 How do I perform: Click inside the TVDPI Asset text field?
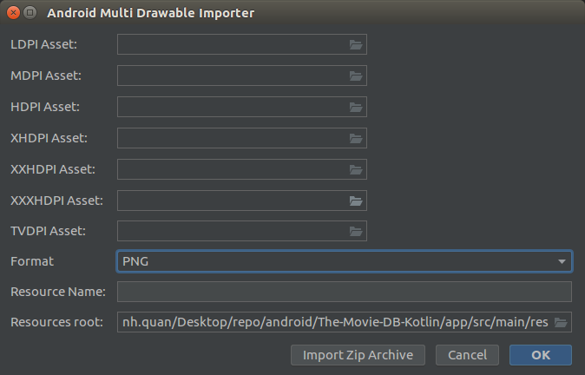coord(231,231)
